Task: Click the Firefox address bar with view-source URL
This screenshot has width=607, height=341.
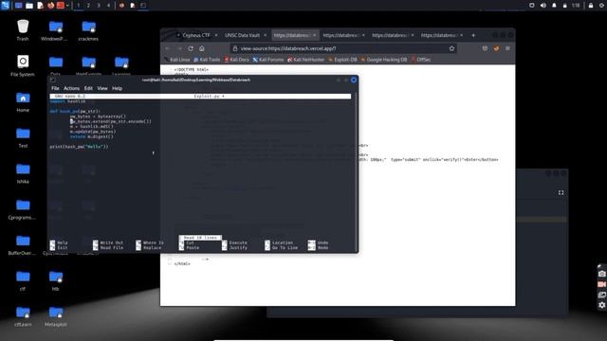Action: pos(342,48)
